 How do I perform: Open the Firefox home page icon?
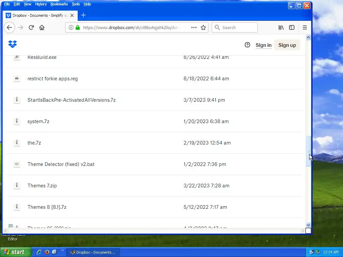(x=42, y=27)
